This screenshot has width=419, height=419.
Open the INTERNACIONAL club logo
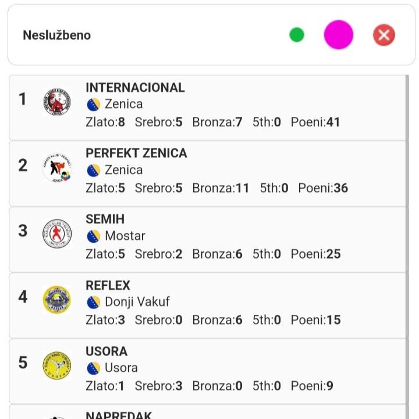(x=57, y=102)
